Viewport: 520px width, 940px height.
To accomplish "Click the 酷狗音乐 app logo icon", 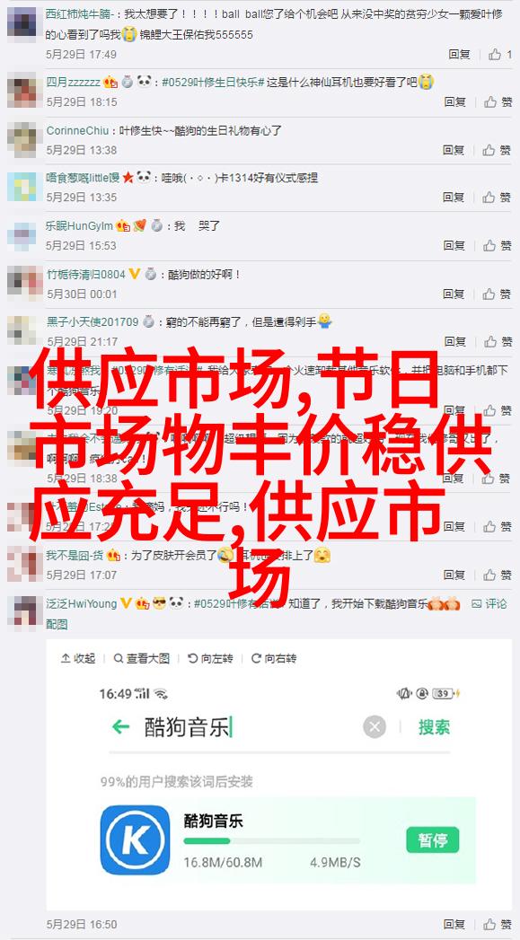I will click(x=135, y=839).
